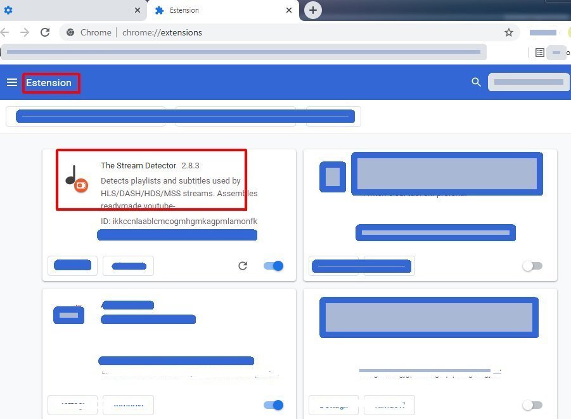This screenshot has height=419, width=571.
Task: Click the Estension page title
Action: coord(49,82)
